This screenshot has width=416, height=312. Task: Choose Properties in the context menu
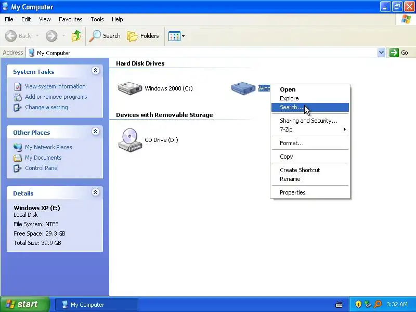(x=310, y=192)
